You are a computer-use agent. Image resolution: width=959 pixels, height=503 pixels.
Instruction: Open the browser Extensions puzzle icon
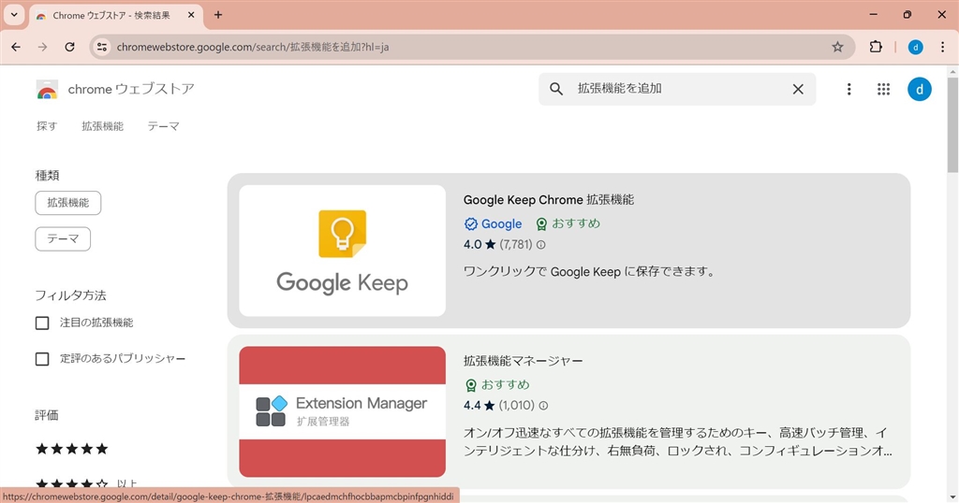click(x=877, y=47)
